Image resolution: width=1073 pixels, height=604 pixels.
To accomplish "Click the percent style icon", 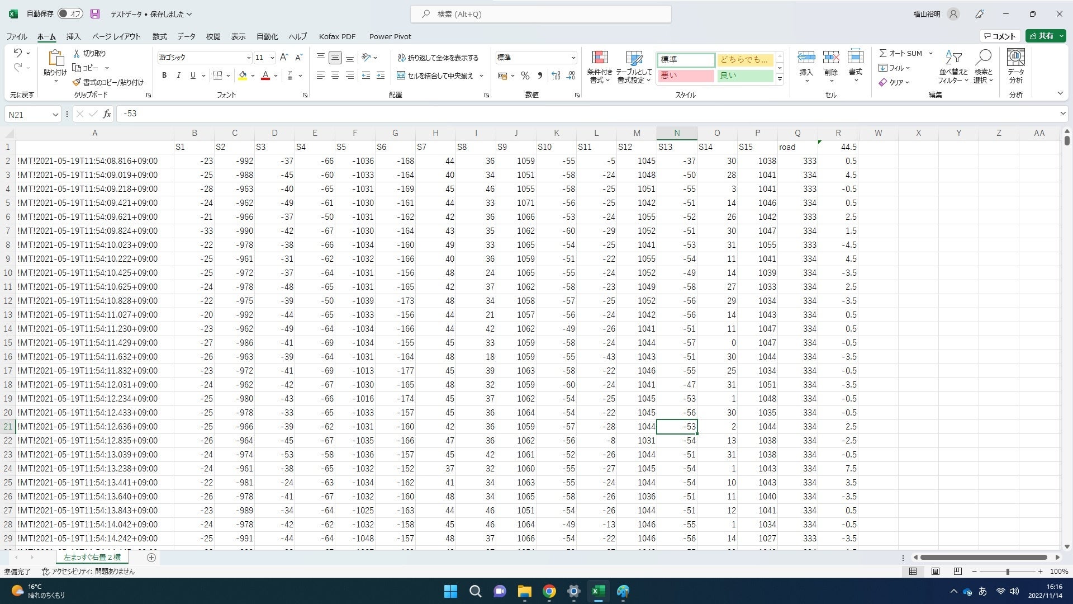I will [525, 75].
